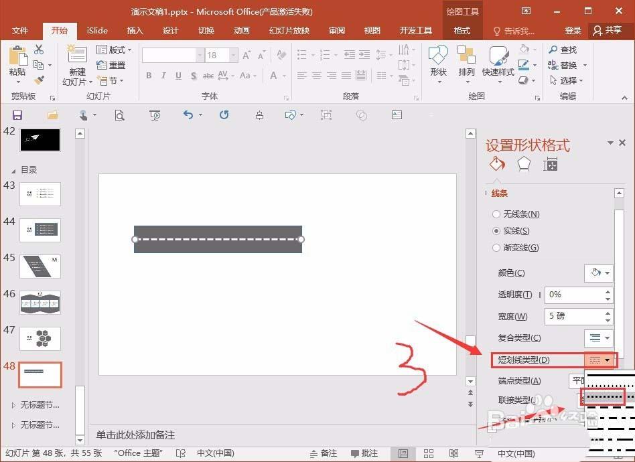Screen dimensions: 635x462
Task: Click the 共享 (Share) button
Action: (x=611, y=30)
